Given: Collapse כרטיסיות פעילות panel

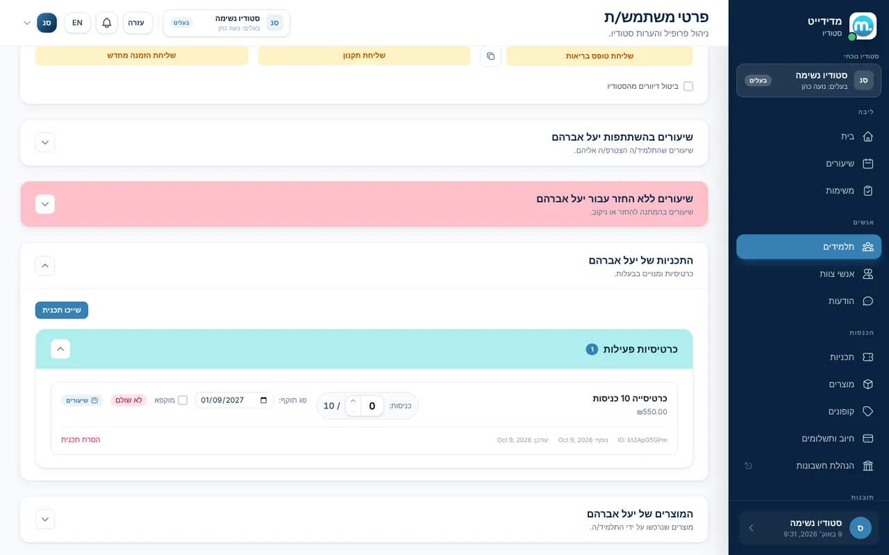Looking at the screenshot, I should coord(60,349).
